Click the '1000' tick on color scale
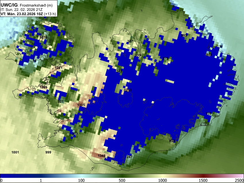This screenshot has width=244, height=183. (x=162, y=180)
